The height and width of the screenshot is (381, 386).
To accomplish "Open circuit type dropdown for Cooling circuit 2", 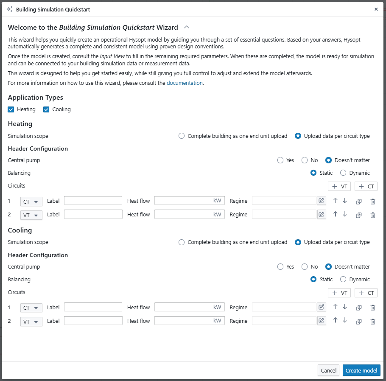I will pos(31,322).
